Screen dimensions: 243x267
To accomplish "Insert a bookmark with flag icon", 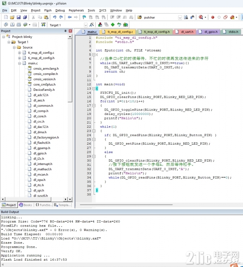I will point(84,17).
